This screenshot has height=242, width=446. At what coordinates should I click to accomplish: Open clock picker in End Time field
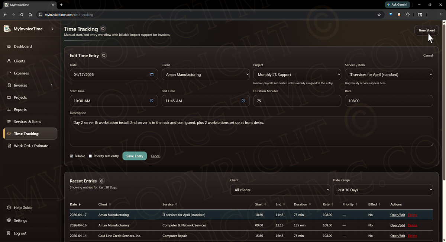tap(243, 101)
